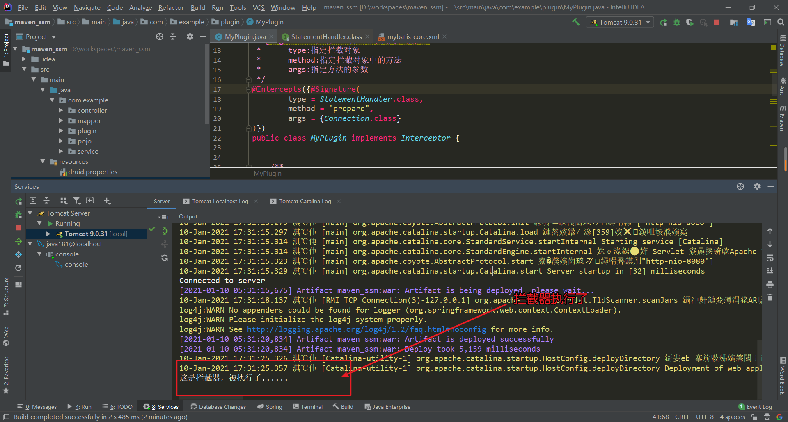Run with Coverage icon in toolbar
The image size is (788, 422).
[x=690, y=22]
